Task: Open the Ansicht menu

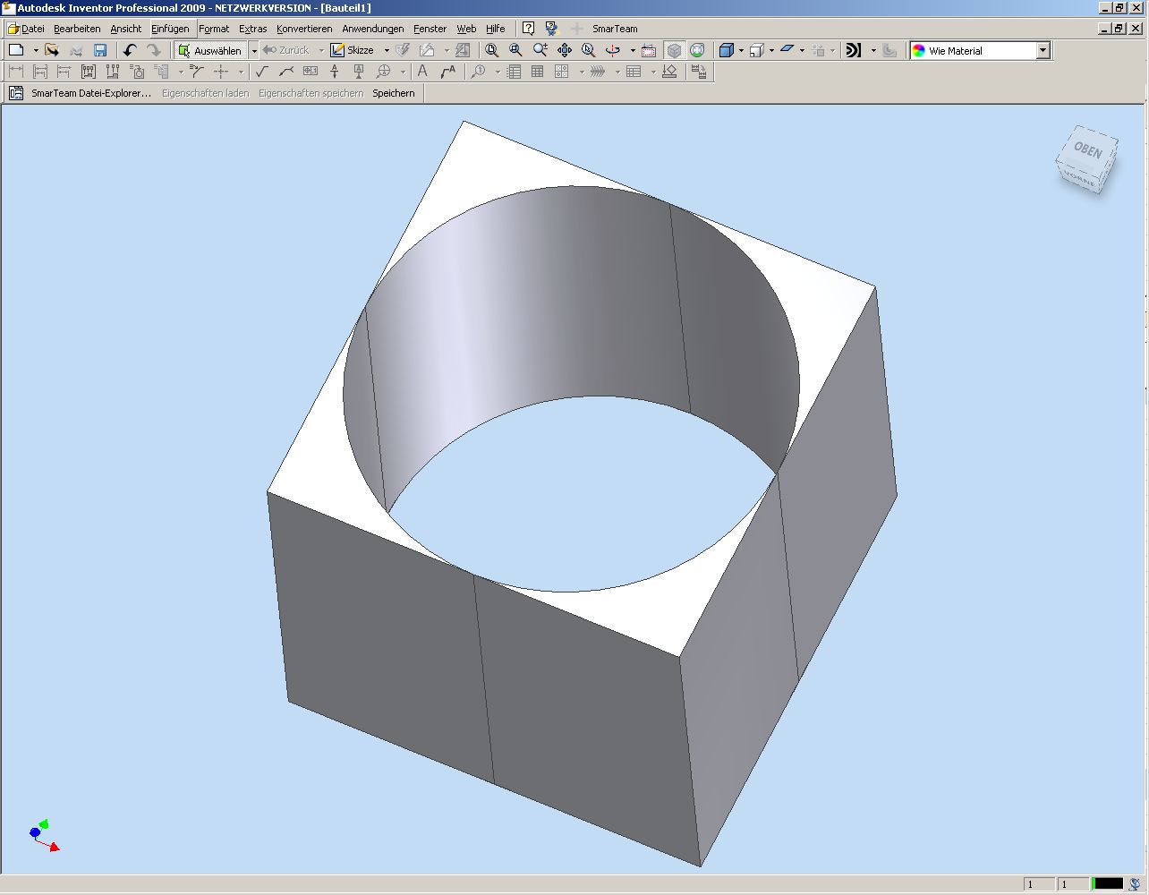Action: (126, 29)
